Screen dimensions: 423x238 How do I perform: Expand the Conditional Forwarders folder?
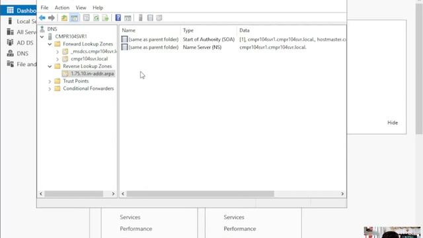coord(50,89)
